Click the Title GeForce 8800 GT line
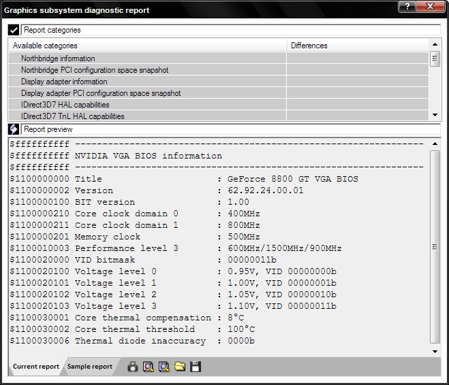The image size is (449, 385). [184, 179]
